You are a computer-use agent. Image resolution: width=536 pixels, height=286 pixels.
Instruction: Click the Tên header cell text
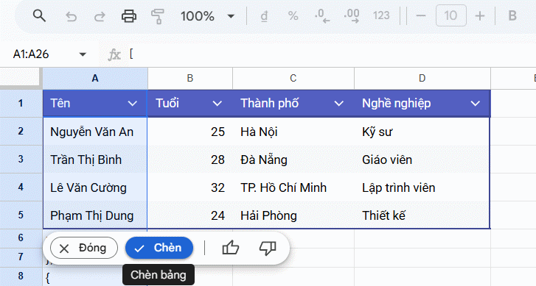coord(60,103)
